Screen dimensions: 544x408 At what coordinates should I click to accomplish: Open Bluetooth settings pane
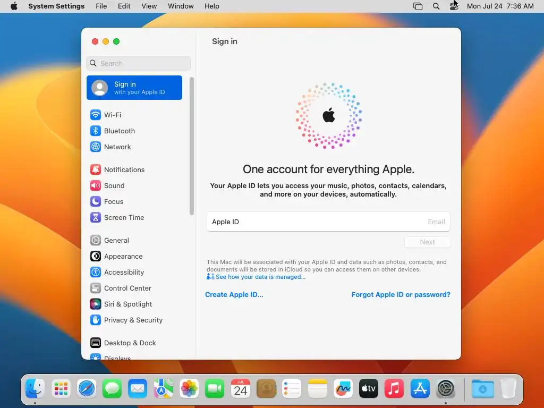pos(134,131)
